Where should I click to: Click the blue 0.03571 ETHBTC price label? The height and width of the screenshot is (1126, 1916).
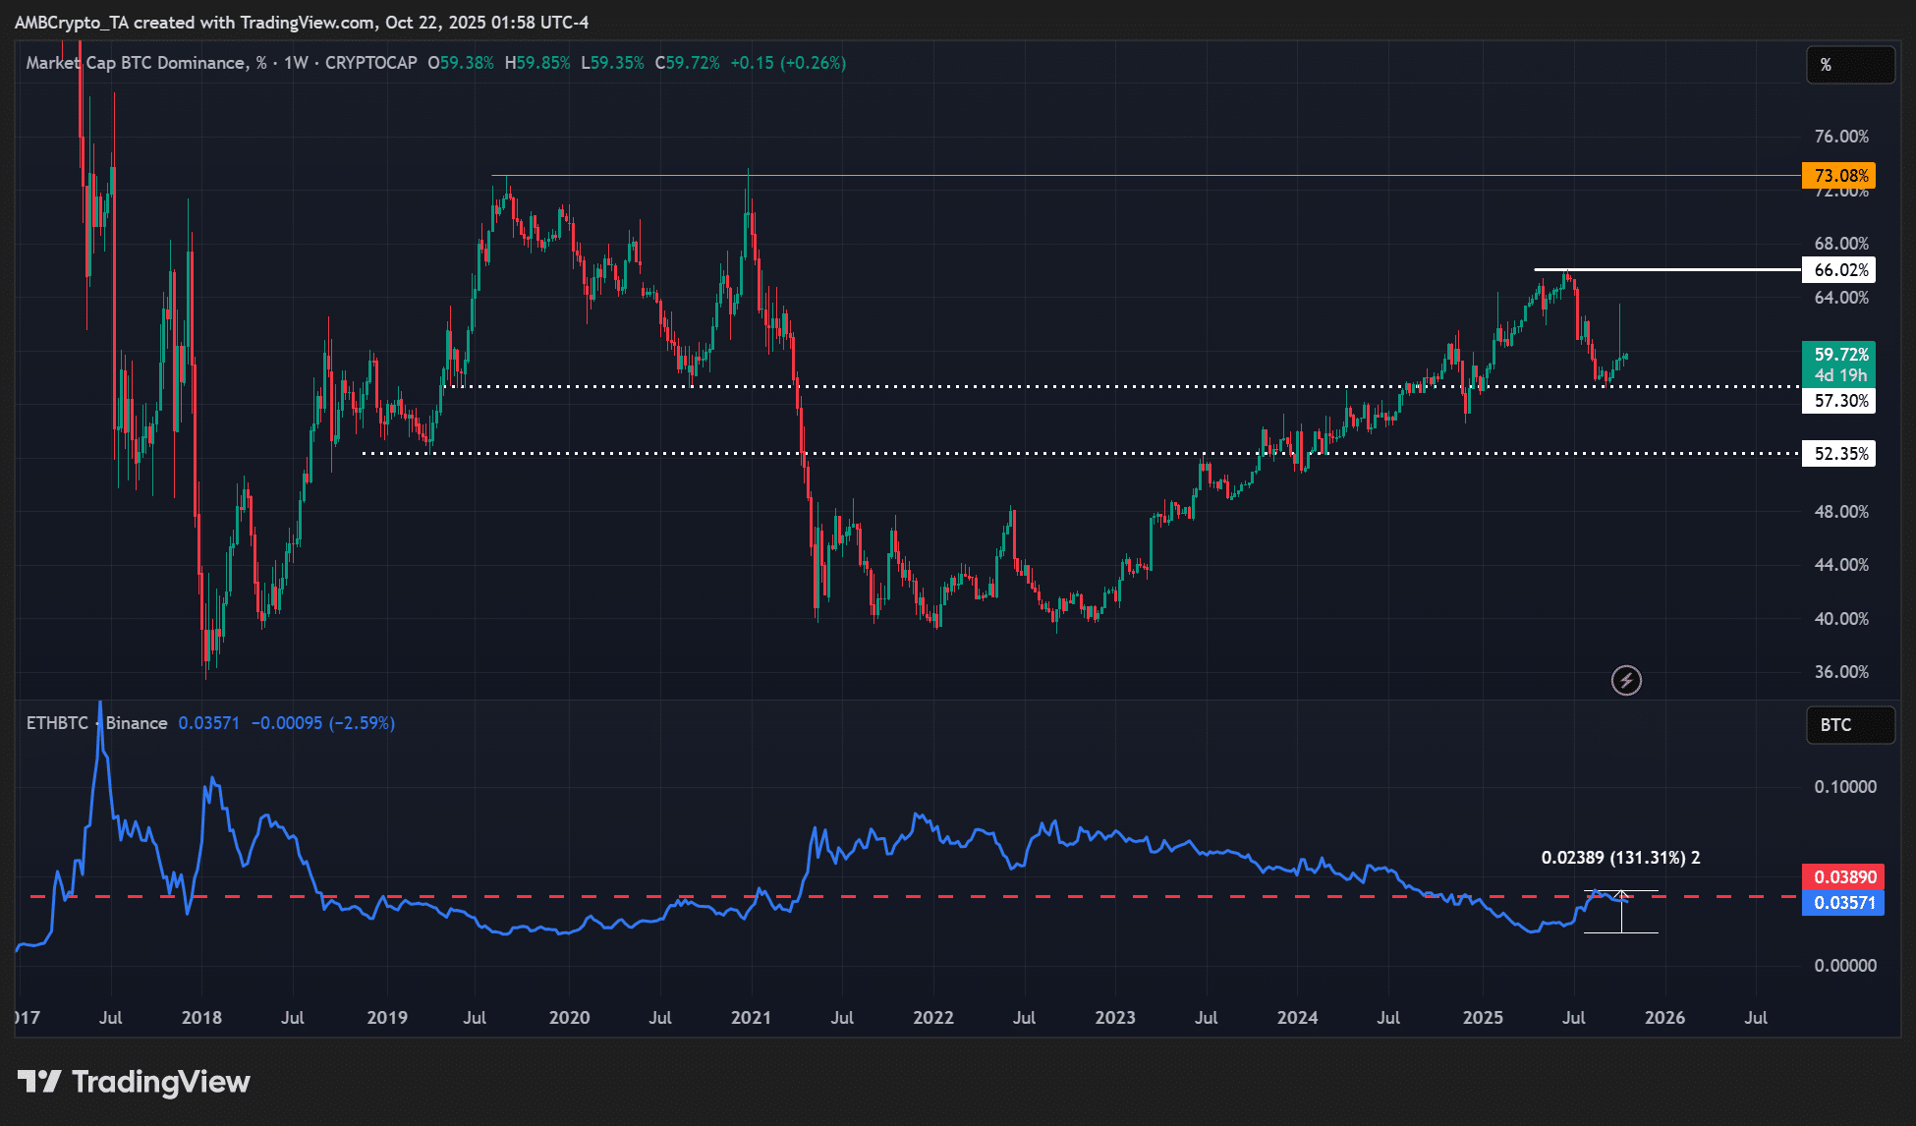pos(1843,903)
